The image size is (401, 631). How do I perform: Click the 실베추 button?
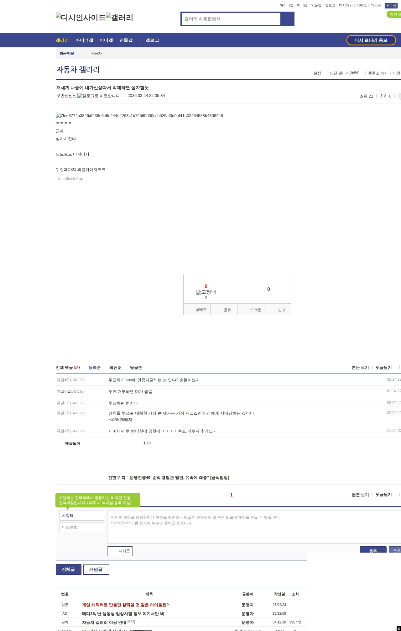(x=197, y=309)
